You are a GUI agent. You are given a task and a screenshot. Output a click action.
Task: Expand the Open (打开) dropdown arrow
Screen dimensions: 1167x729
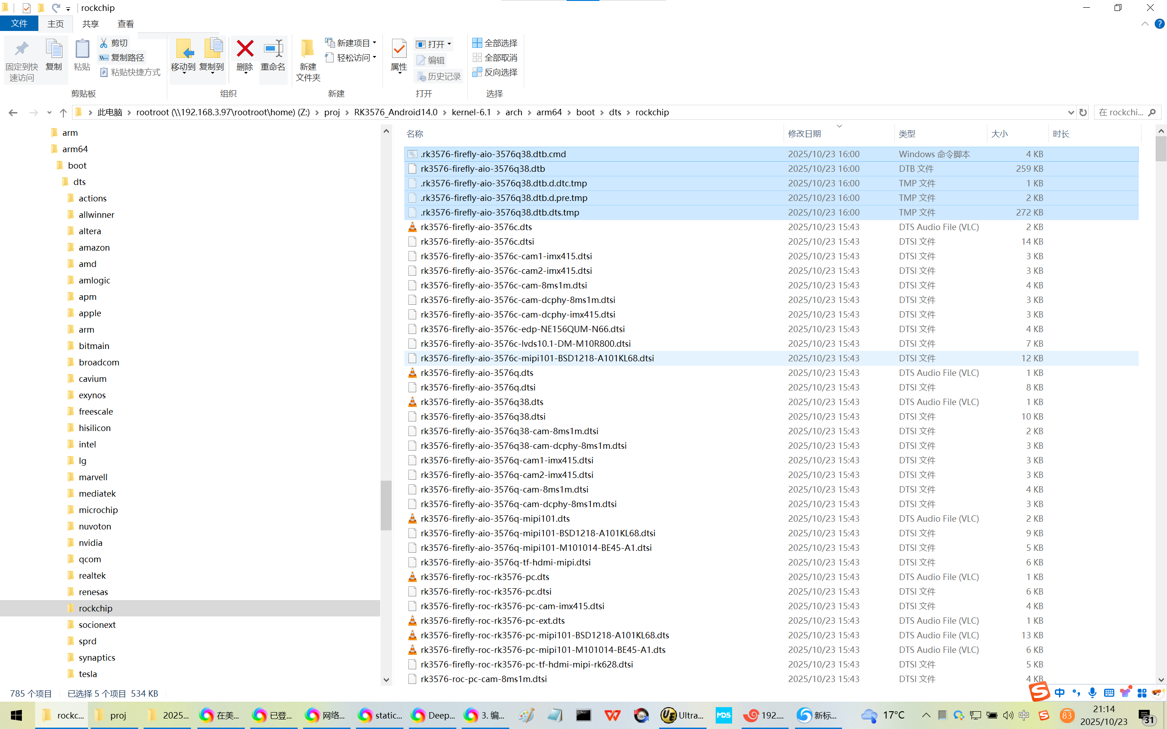pos(449,44)
